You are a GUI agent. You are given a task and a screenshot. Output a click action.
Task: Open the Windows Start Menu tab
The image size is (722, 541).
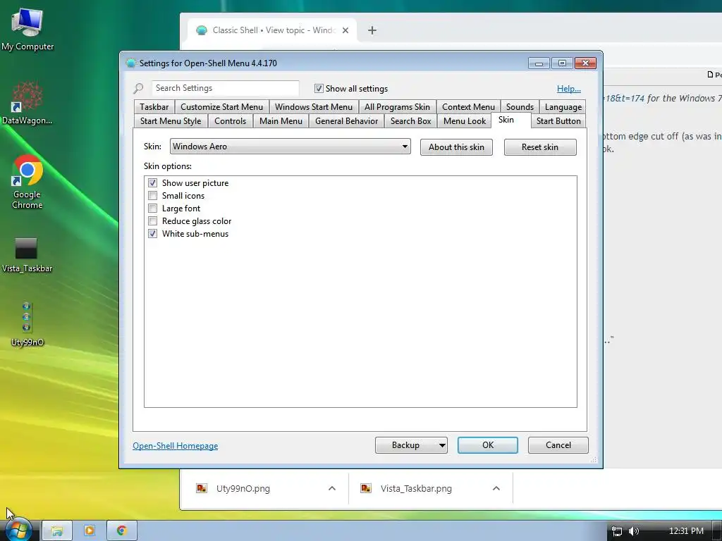314,107
